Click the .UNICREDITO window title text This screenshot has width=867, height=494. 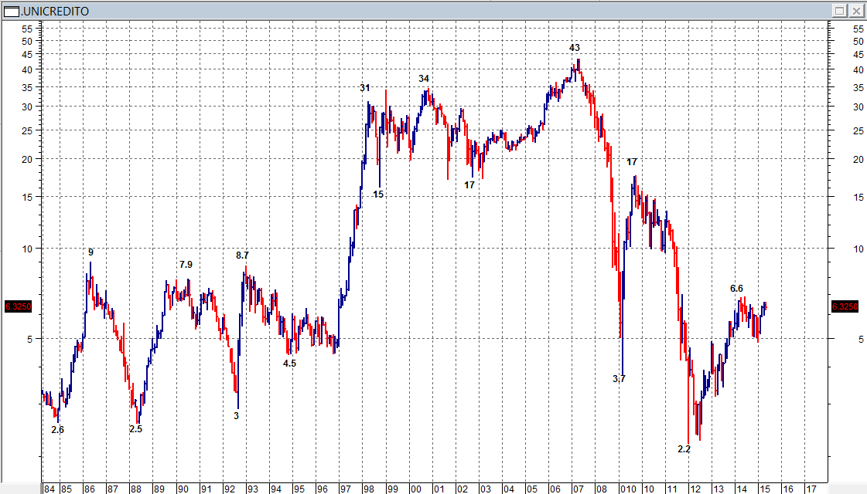55,11
